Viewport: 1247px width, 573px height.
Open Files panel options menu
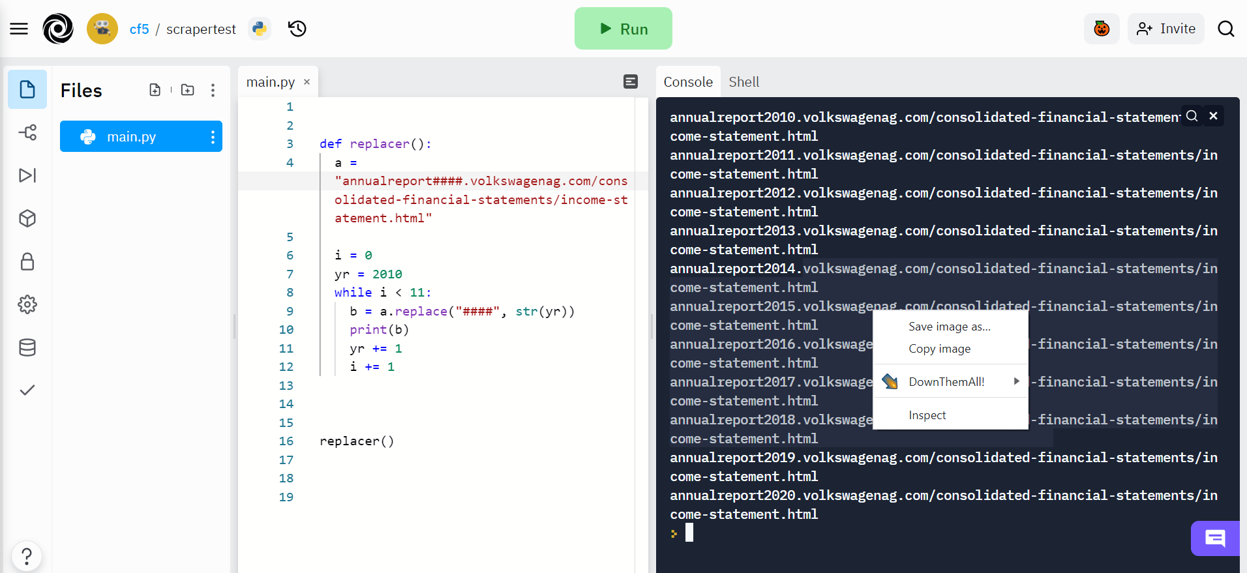(x=213, y=90)
